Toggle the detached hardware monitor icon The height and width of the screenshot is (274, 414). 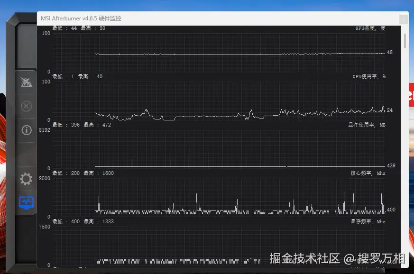[27, 203]
